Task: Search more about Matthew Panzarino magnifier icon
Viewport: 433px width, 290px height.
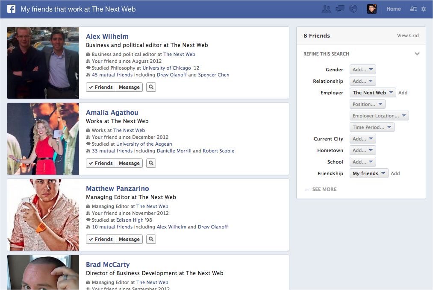Action: 151,239
